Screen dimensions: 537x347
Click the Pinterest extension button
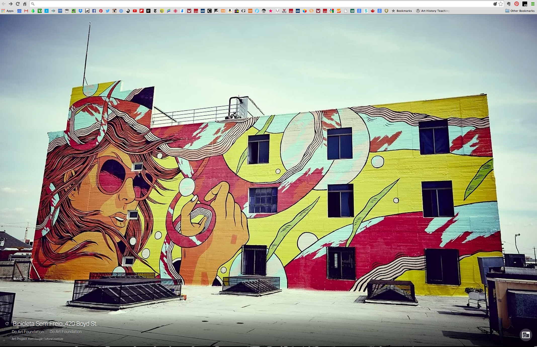(517, 4)
